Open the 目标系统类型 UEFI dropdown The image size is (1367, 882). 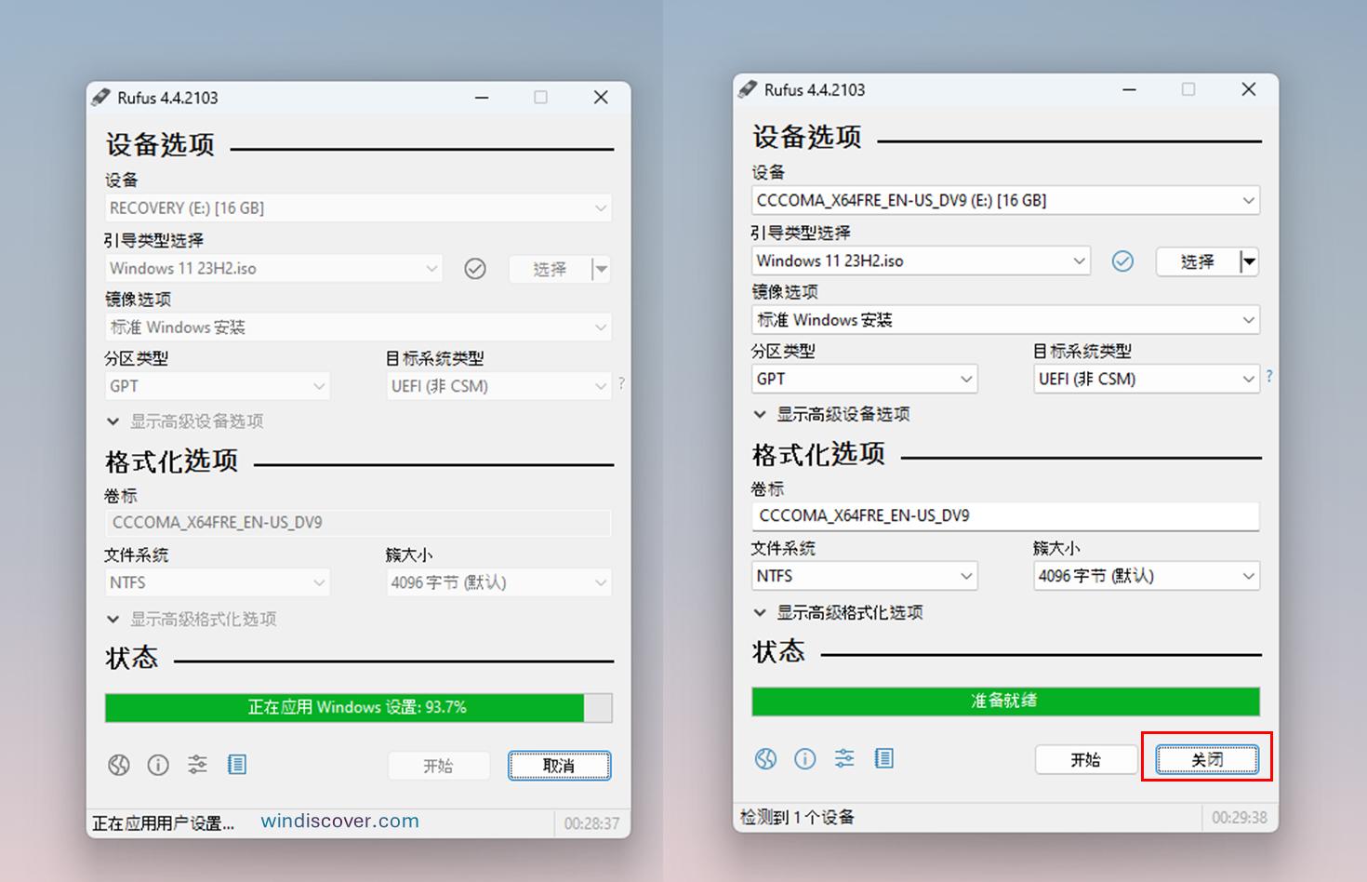click(x=498, y=385)
